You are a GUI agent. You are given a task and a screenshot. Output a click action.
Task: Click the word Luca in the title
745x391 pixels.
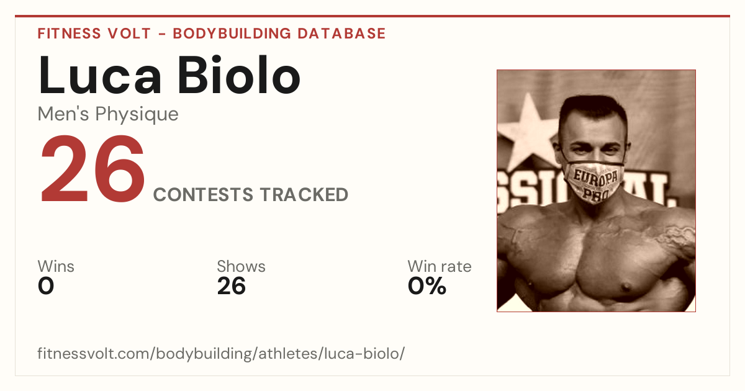(100, 74)
